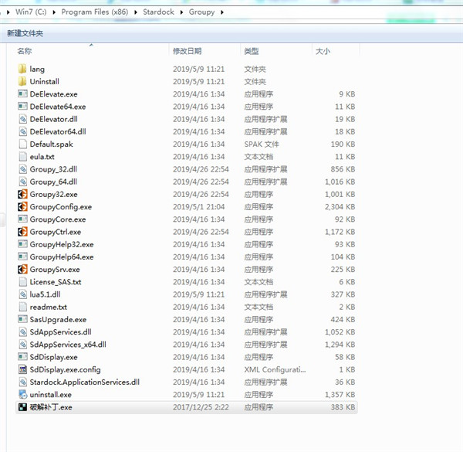Click the 新建文件夹 toolbar button
Image resolution: width=463 pixels, height=452 pixels.
(x=25, y=33)
